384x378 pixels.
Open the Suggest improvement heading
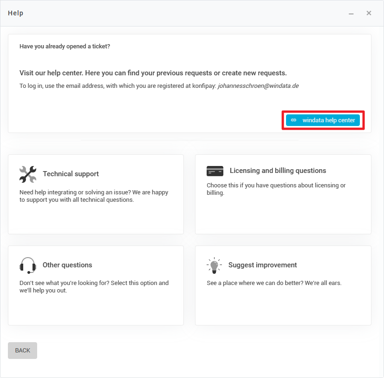tap(262, 265)
